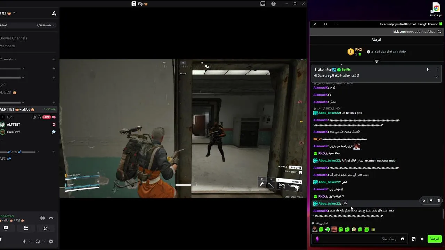Viewport: 445px width, 250px height.
Task: Open Kick chat settings gear
Action: tap(422, 239)
